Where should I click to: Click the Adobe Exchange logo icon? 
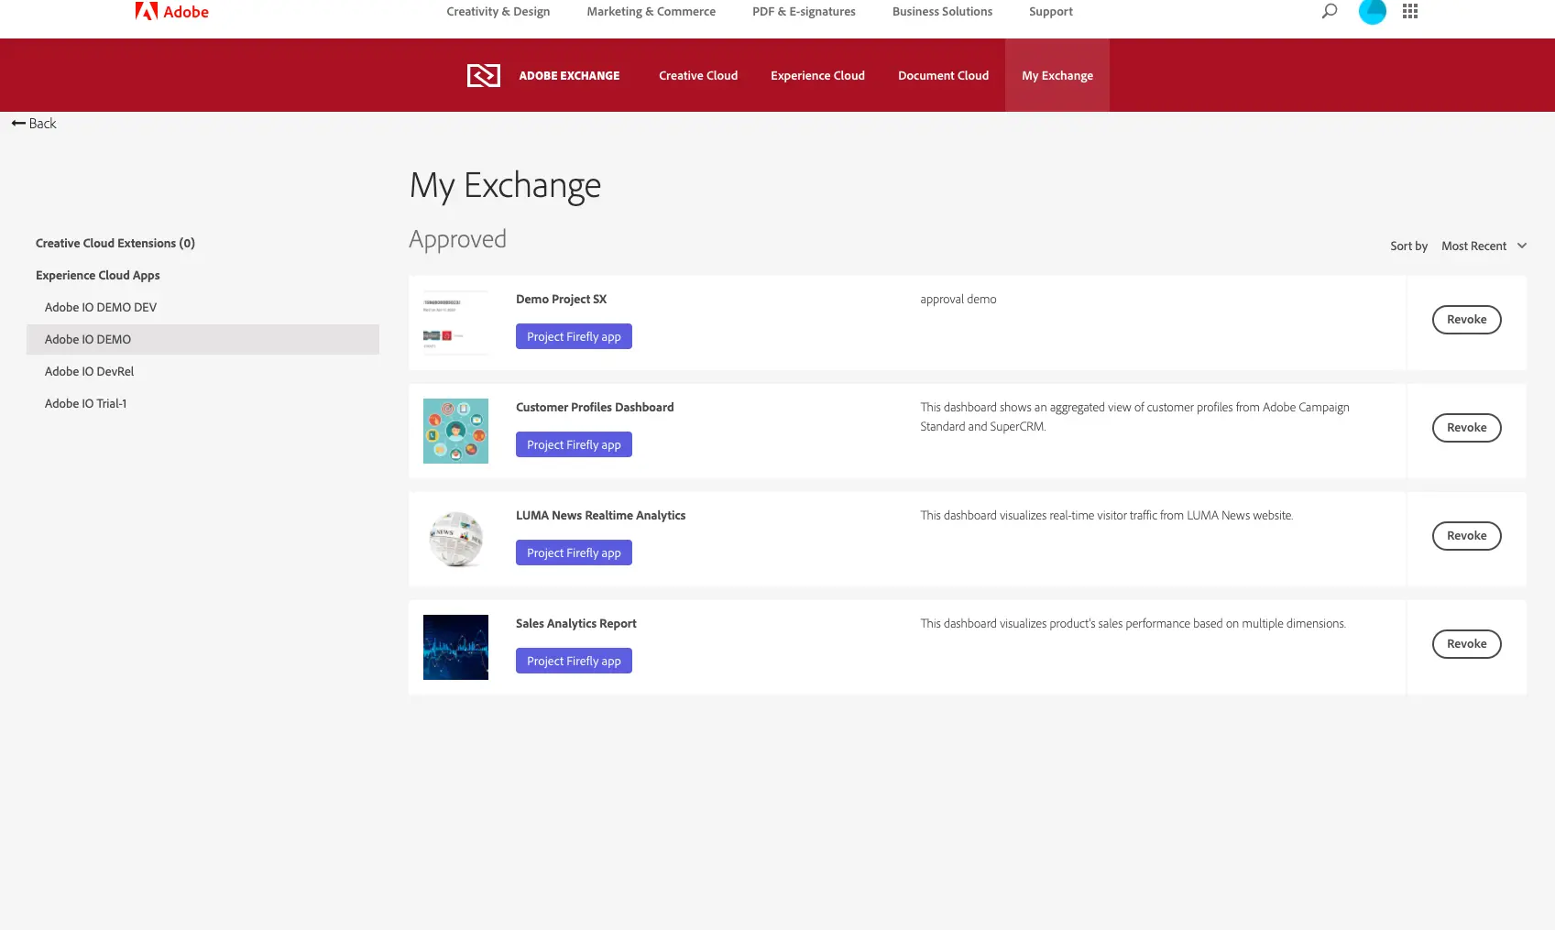coord(483,75)
